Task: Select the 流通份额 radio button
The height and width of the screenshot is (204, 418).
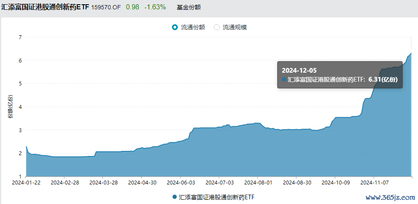Action: coord(175,27)
